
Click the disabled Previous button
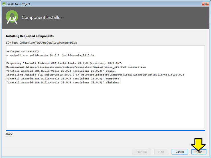(x=141, y=152)
